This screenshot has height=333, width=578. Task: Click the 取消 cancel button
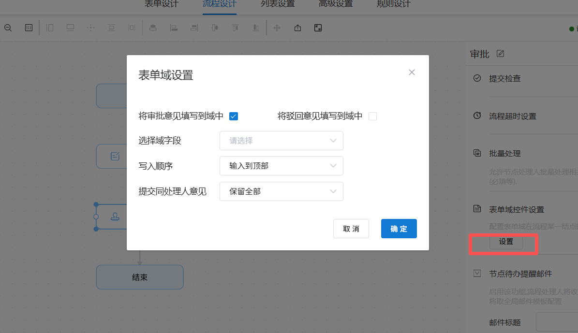[351, 229]
